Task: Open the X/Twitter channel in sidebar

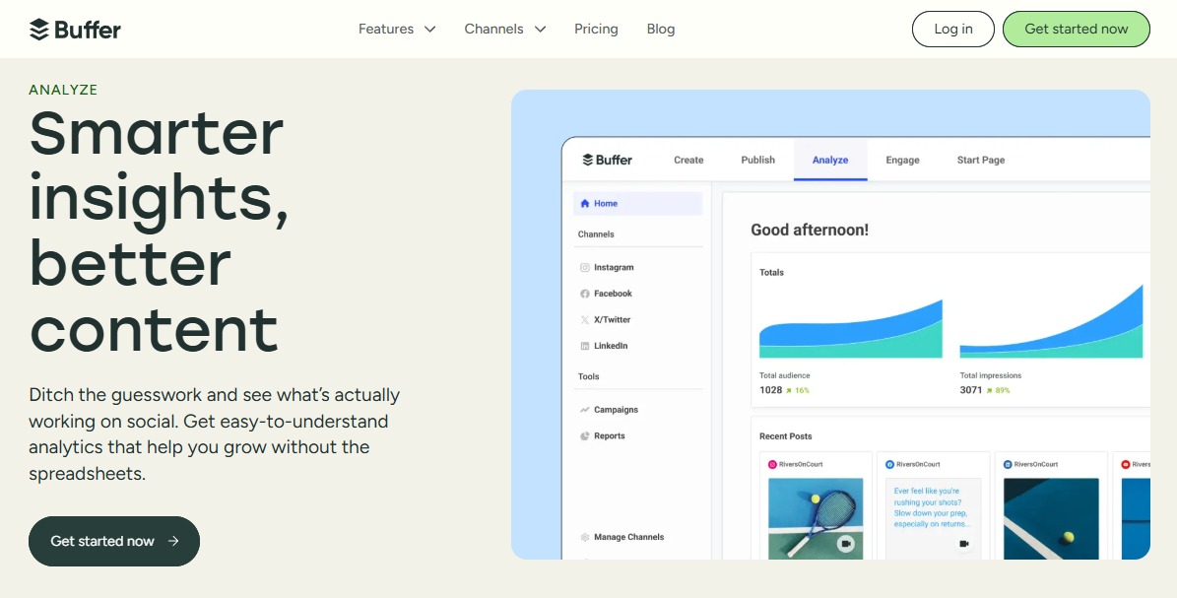Action: (585, 319)
